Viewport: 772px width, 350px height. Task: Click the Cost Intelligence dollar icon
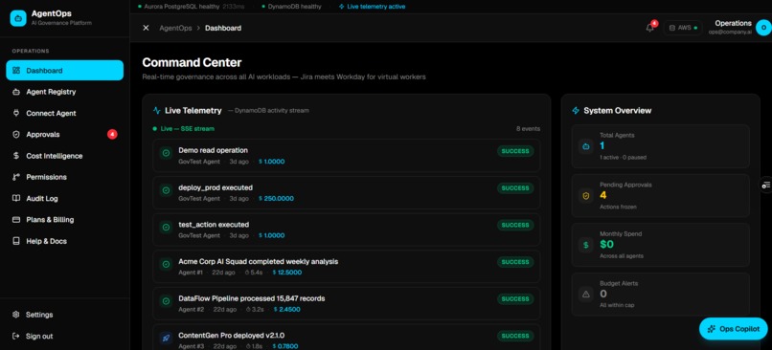[16, 156]
